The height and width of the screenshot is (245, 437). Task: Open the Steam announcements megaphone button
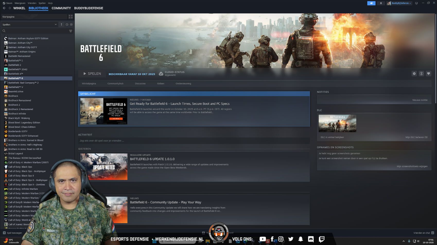[371, 3]
